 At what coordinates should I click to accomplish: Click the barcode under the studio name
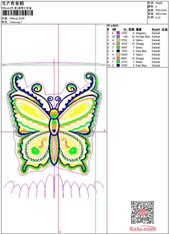click(17, 13)
